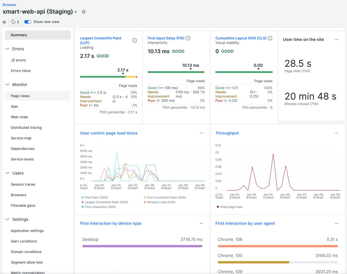Viewport: 347px width, 274px height.
Task: Click the gray hexagon status icon
Action: [x=4, y=22]
